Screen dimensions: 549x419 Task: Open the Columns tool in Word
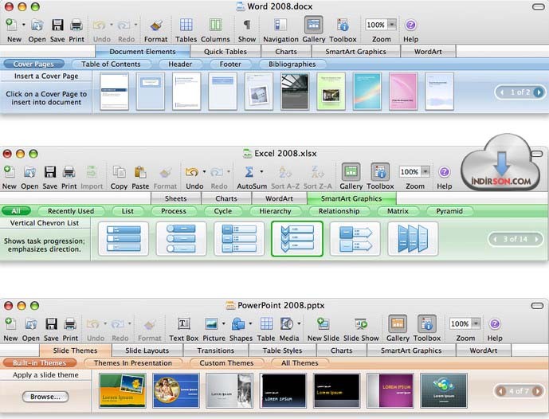pos(215,25)
